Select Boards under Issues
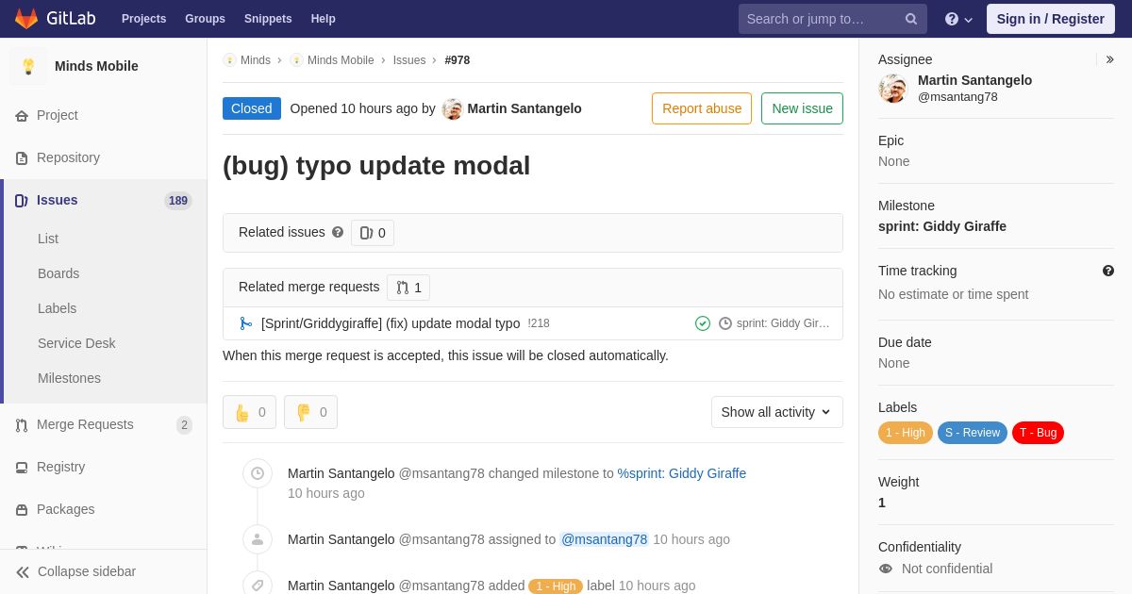This screenshot has width=1132, height=594. point(58,273)
